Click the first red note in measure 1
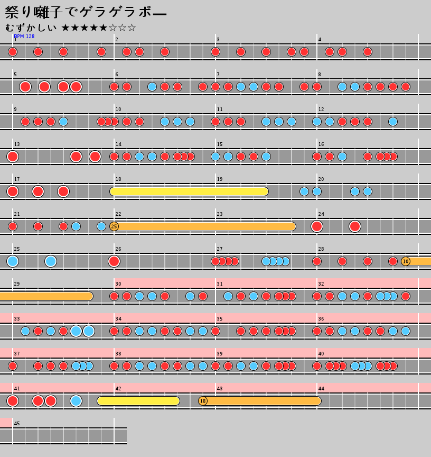 point(13,52)
